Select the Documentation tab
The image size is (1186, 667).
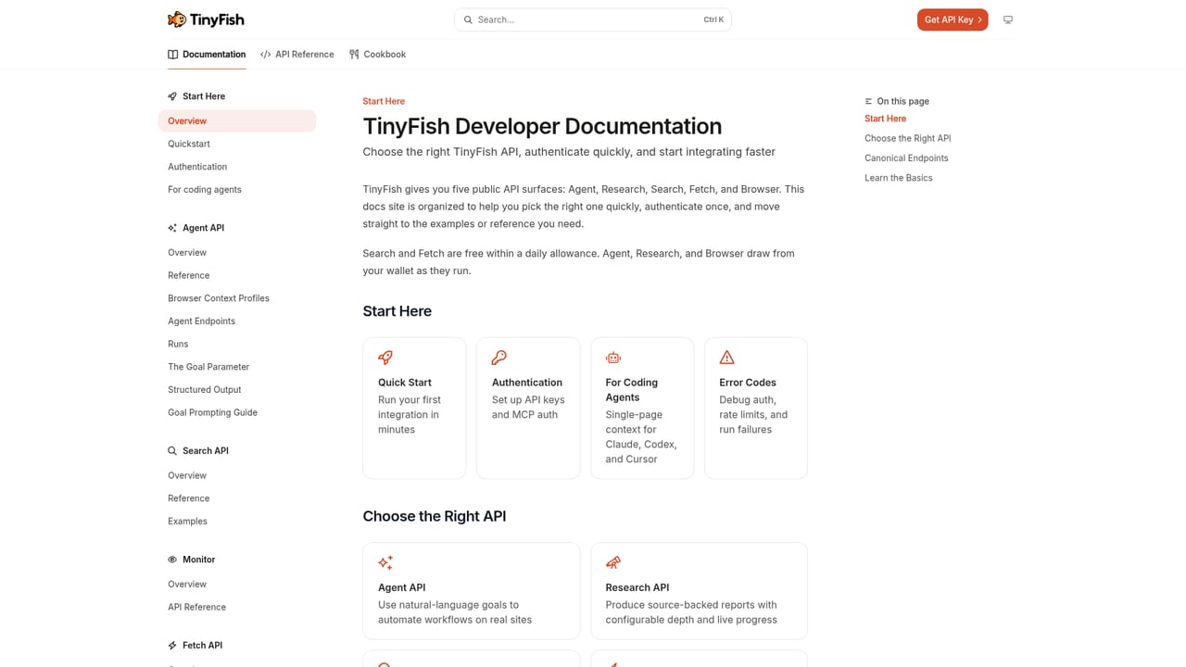point(207,55)
